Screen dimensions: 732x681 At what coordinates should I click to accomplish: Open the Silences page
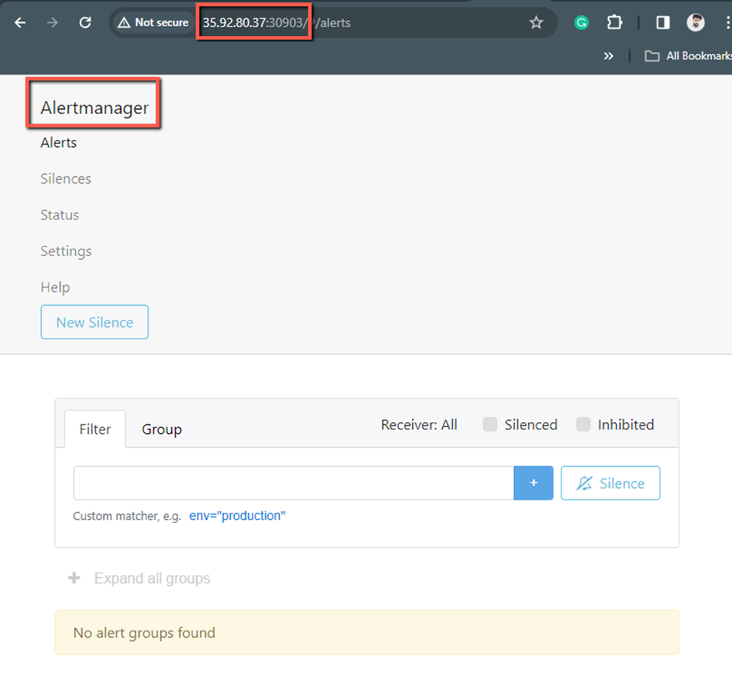click(65, 178)
